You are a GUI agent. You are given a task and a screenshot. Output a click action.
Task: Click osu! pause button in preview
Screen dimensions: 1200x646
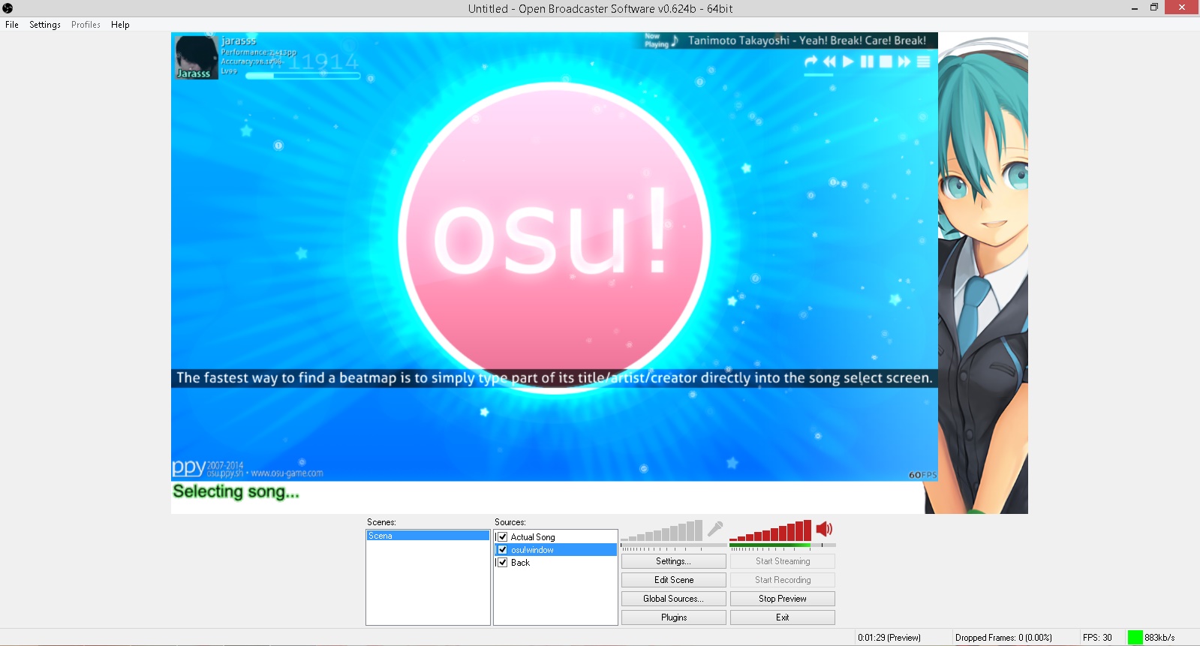click(867, 62)
